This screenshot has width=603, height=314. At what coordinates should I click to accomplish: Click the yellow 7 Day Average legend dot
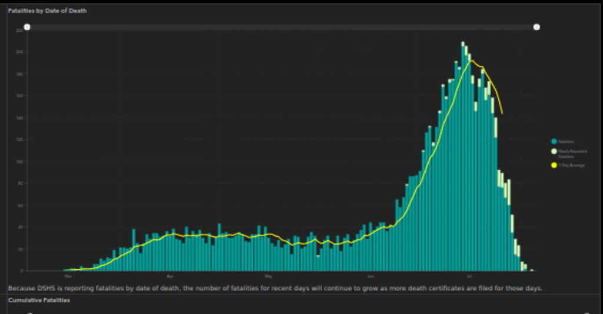click(554, 165)
